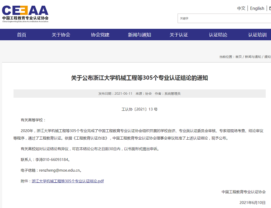271x208 pixels.
Task: Open the 认证培训 menu
Action: (x=257, y=35)
